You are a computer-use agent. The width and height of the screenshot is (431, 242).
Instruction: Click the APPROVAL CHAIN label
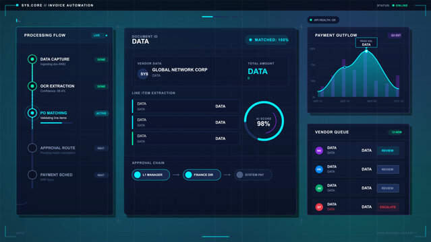148,163
